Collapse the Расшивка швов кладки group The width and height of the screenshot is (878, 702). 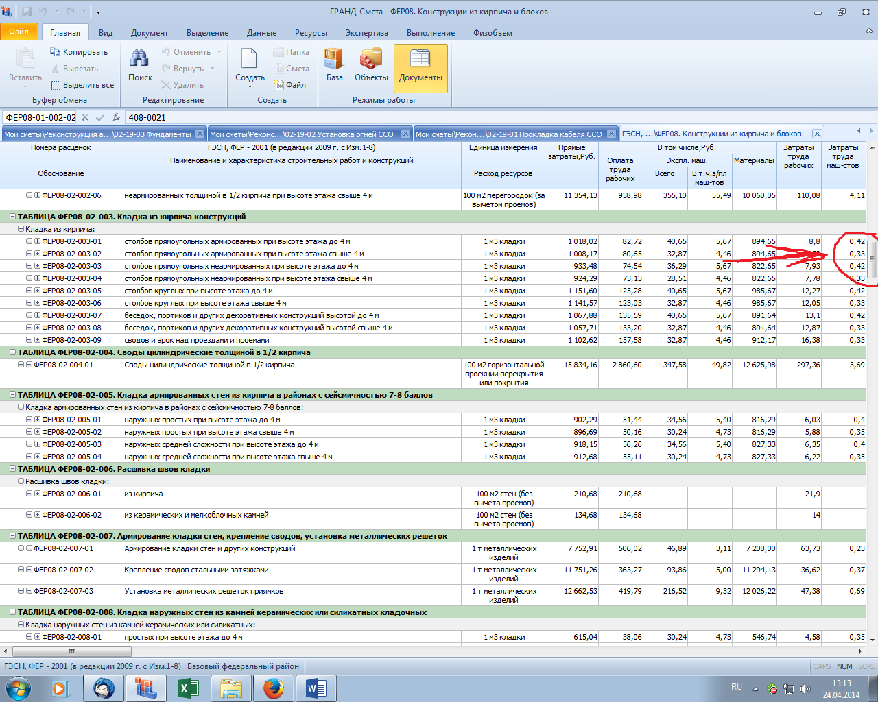point(21,481)
